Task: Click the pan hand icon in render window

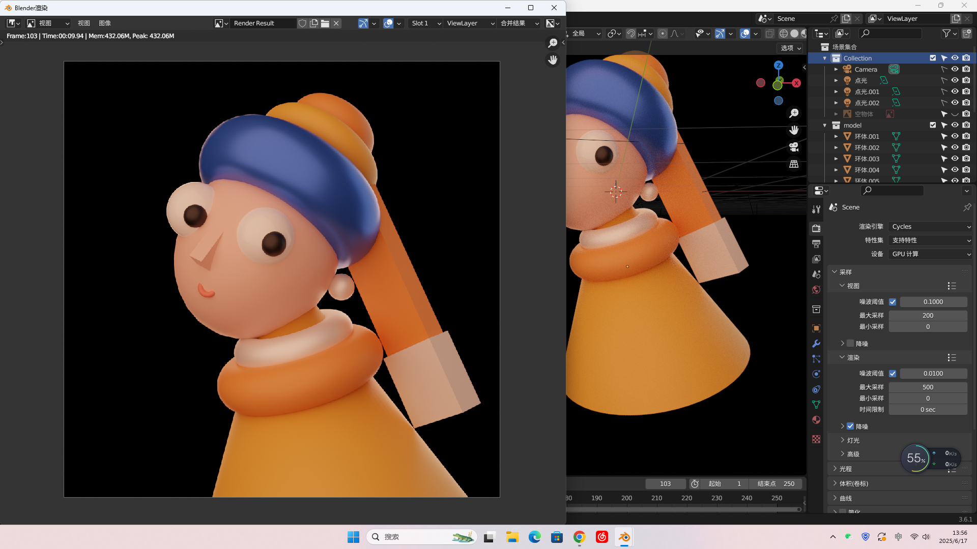Action: 553,60
